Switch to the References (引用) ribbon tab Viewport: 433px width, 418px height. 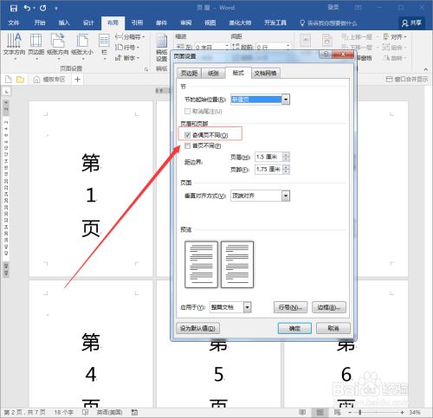137,23
